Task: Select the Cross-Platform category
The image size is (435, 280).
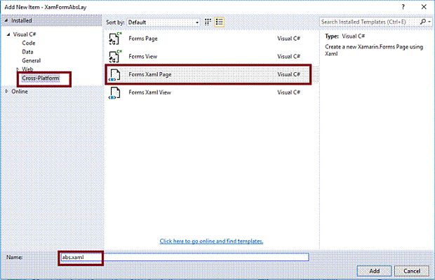Action: [41, 78]
